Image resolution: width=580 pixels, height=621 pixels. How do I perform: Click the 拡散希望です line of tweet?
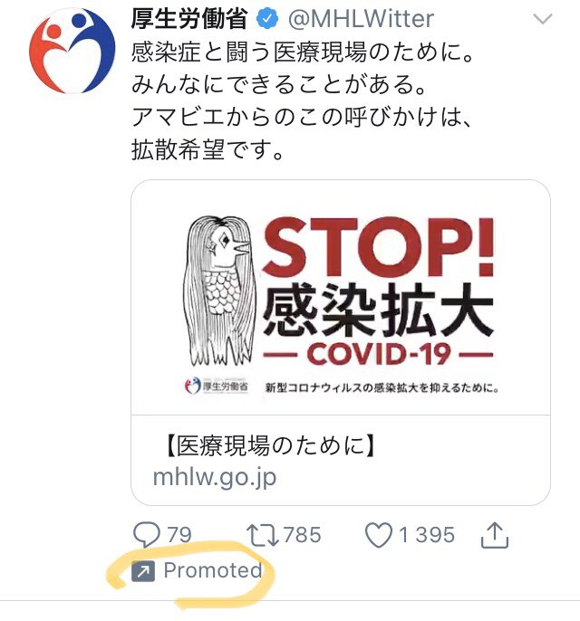207,150
